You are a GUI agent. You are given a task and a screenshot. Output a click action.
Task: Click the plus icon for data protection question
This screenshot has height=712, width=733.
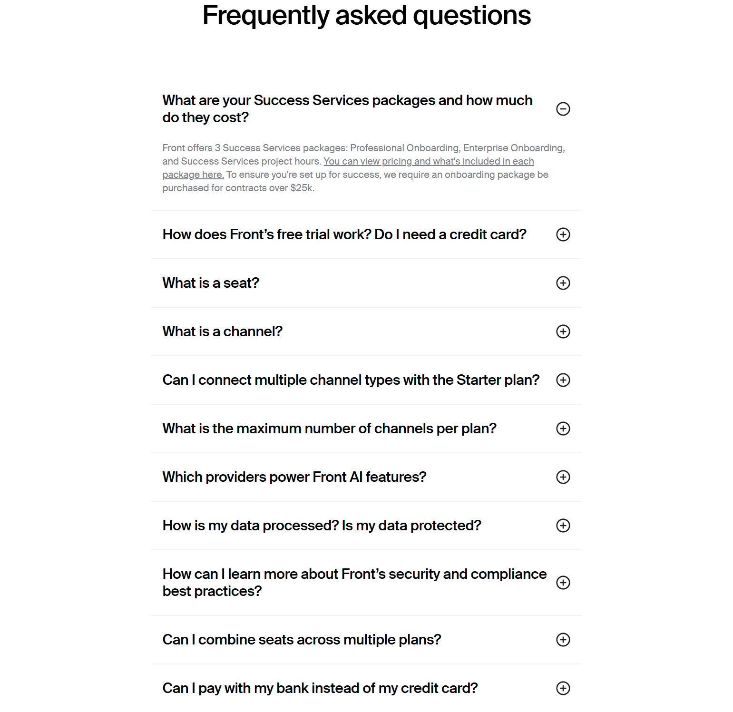(563, 526)
